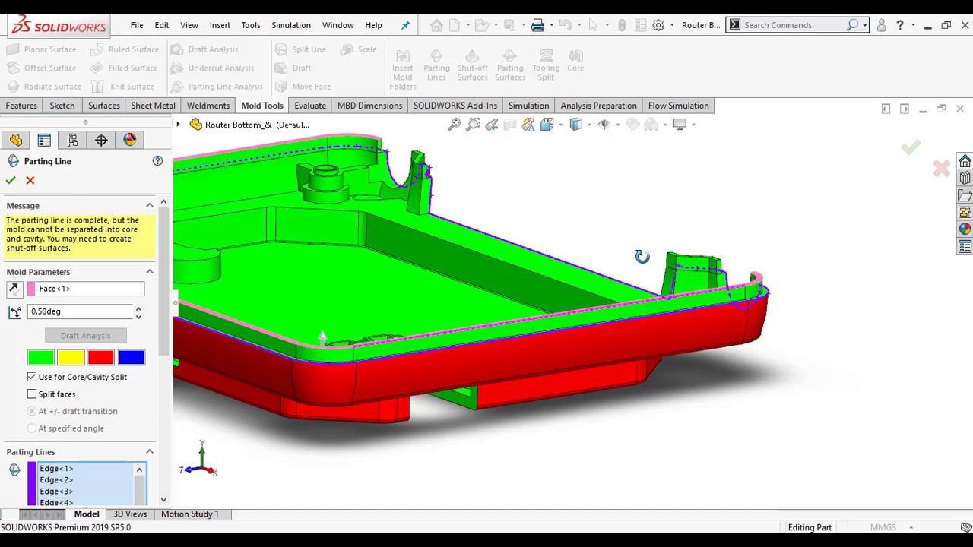Select the yellow draft swatch

tap(71, 357)
